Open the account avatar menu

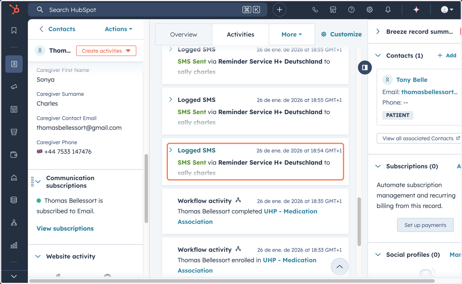(x=447, y=10)
